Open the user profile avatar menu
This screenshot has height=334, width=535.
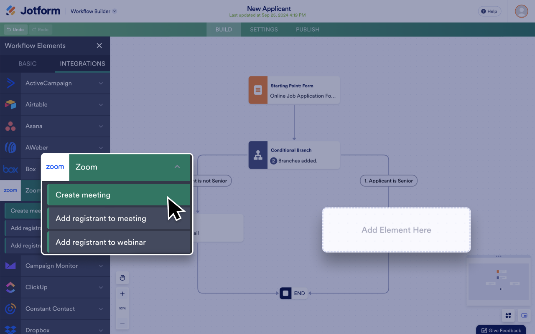(521, 11)
